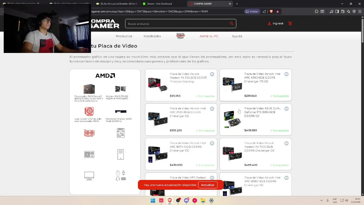Open the shopping cart icon
This screenshot has width=364, height=205.
290,24
